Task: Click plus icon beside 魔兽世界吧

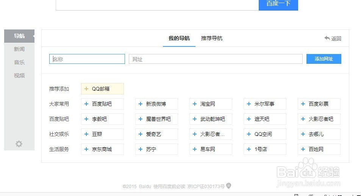Action: 141,119
